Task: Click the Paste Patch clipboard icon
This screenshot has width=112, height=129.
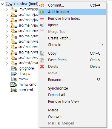Action: click(x=42, y=60)
